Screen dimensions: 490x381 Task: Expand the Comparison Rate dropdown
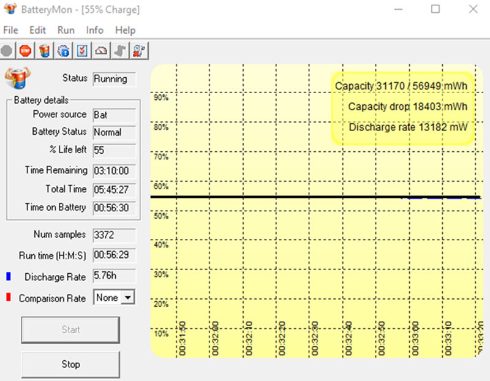(127, 298)
